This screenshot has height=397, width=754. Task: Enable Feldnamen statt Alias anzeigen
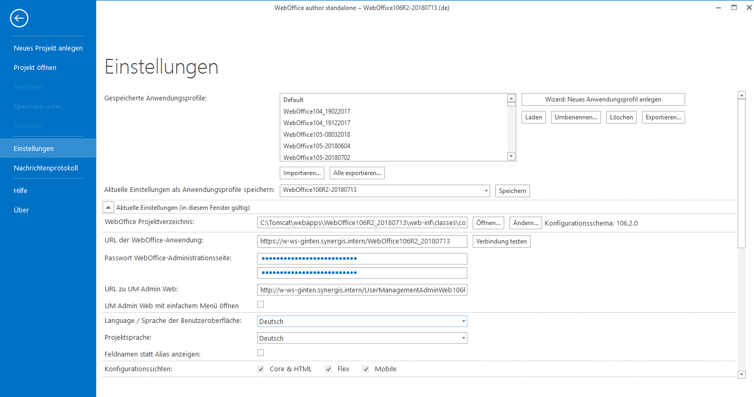pos(260,352)
